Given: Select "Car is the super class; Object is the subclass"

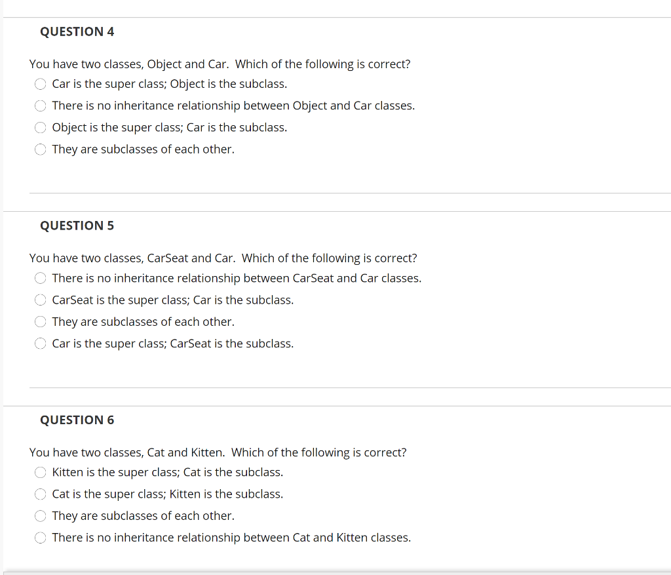Looking at the screenshot, I should [x=40, y=84].
